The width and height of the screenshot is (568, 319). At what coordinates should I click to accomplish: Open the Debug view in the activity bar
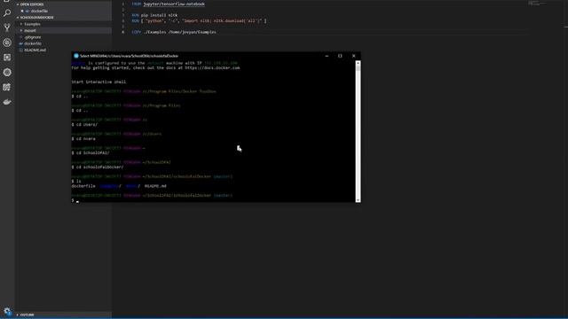click(x=7, y=43)
